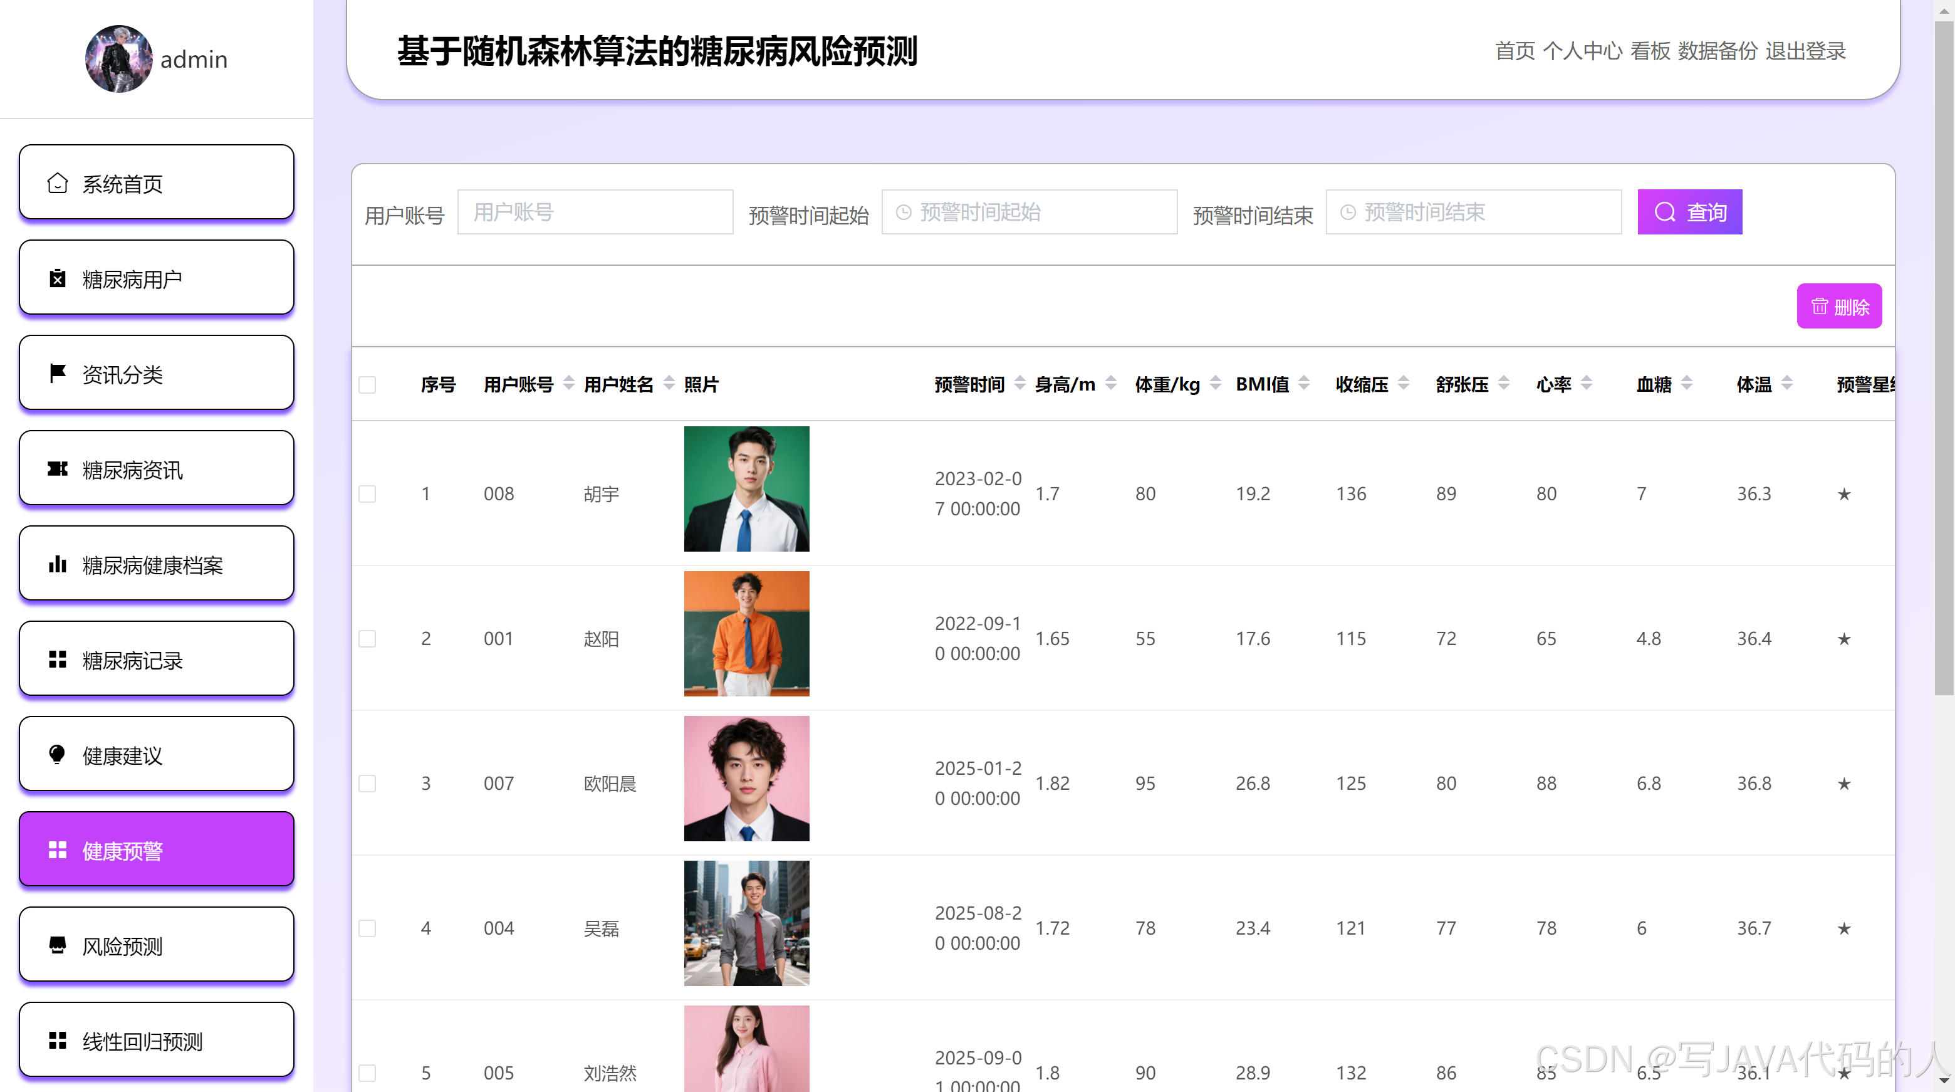
Task: Open 看板 in top navigation
Action: tap(1650, 51)
